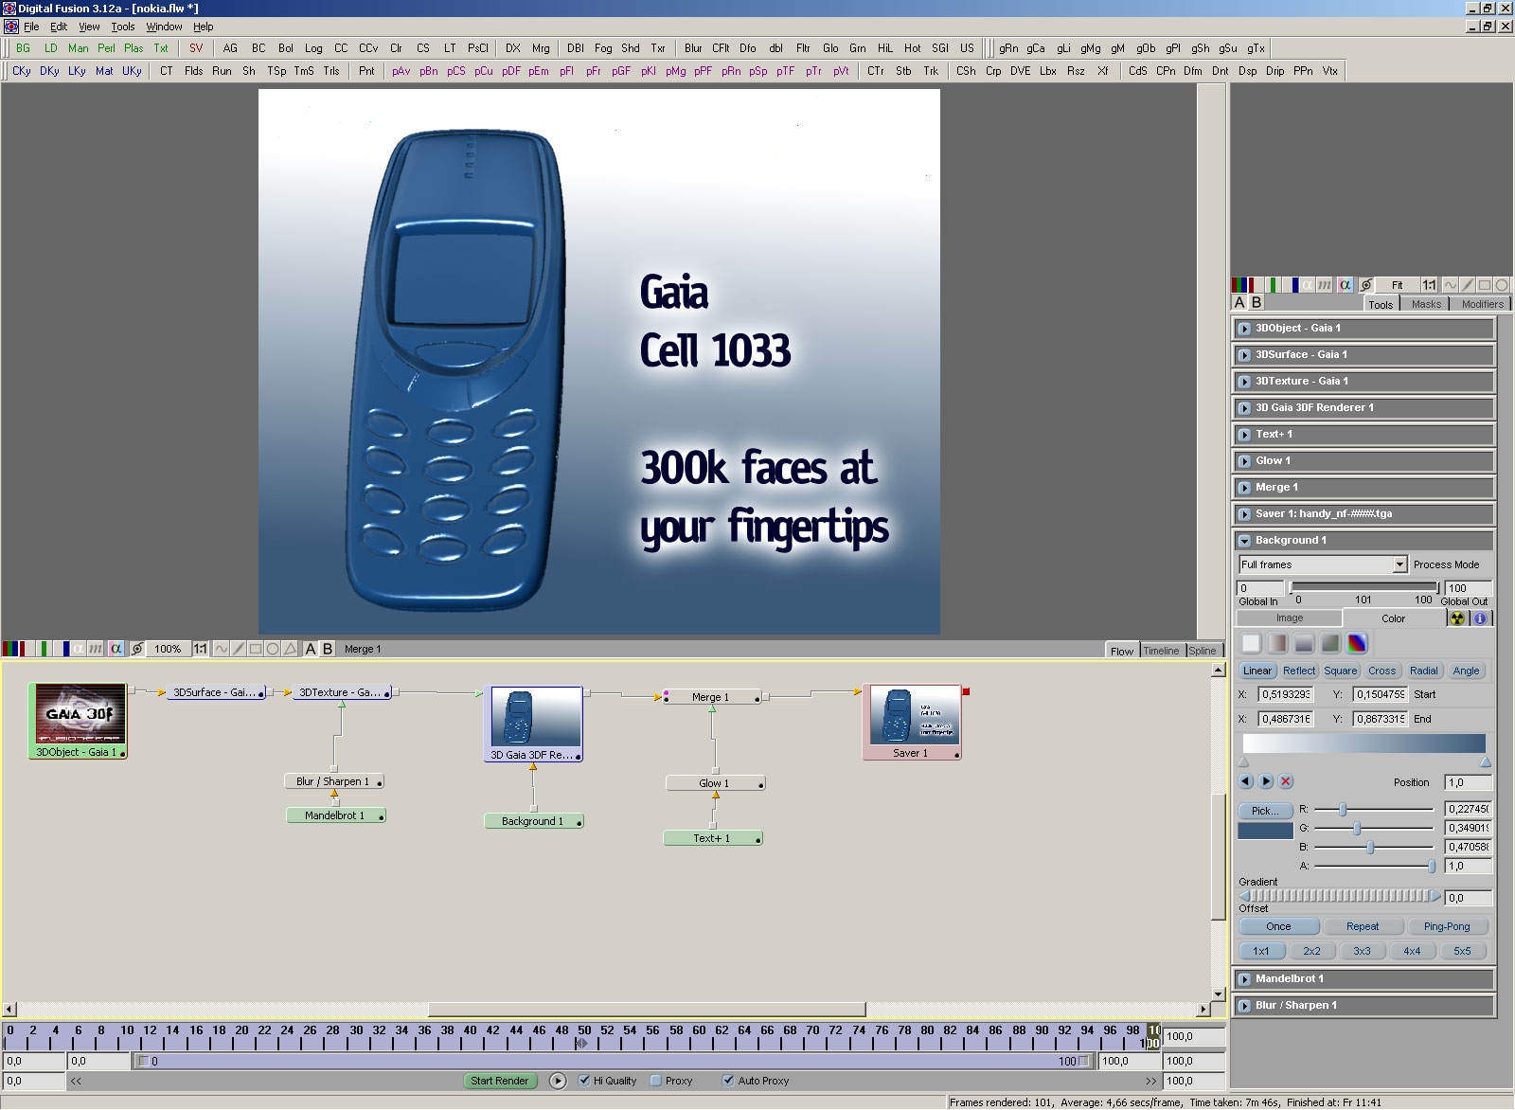Click the Pick... color button
The width and height of the screenshot is (1515, 1110).
[1265, 811]
